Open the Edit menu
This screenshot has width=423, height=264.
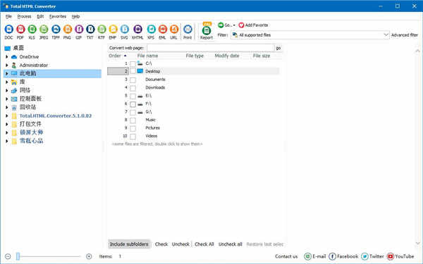click(x=40, y=16)
